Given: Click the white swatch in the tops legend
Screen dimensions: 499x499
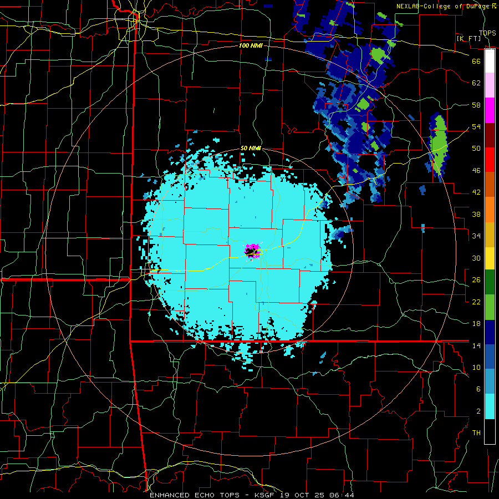Looking at the screenshot, I should point(490,61).
